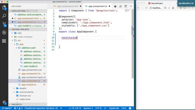Change end of line via LF
The width and height of the screenshot is (195, 110).
tap(105, 108)
